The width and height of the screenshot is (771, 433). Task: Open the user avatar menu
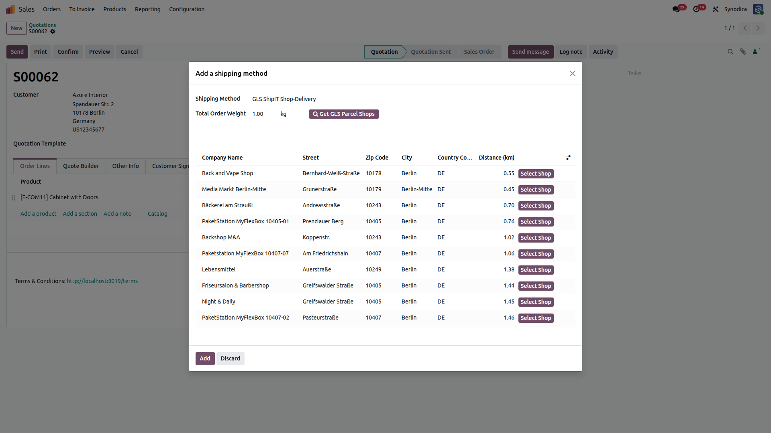[758, 9]
